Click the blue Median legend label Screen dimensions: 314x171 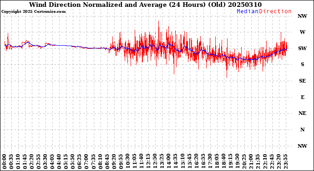(x=248, y=11)
